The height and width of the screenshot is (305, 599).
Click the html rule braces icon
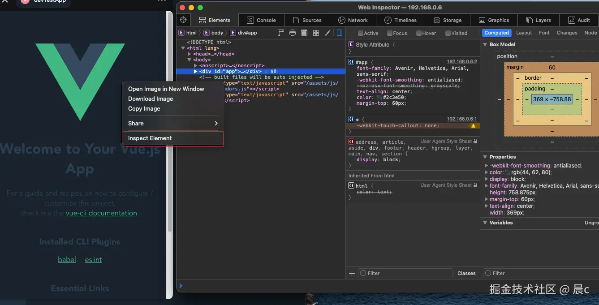pyautogui.click(x=351, y=186)
